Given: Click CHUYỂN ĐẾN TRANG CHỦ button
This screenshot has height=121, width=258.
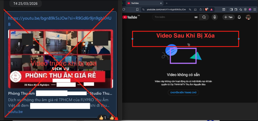Looking at the screenshot, I should coord(183,93).
